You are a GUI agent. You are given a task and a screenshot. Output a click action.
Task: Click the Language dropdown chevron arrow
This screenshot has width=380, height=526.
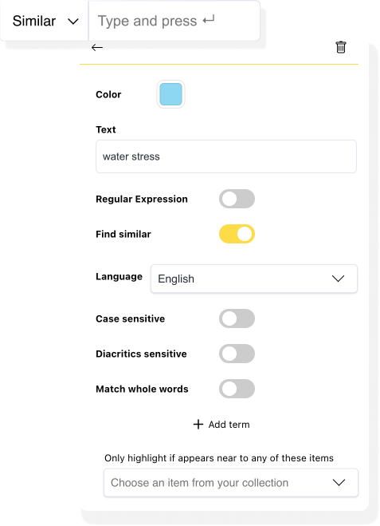[x=338, y=279]
